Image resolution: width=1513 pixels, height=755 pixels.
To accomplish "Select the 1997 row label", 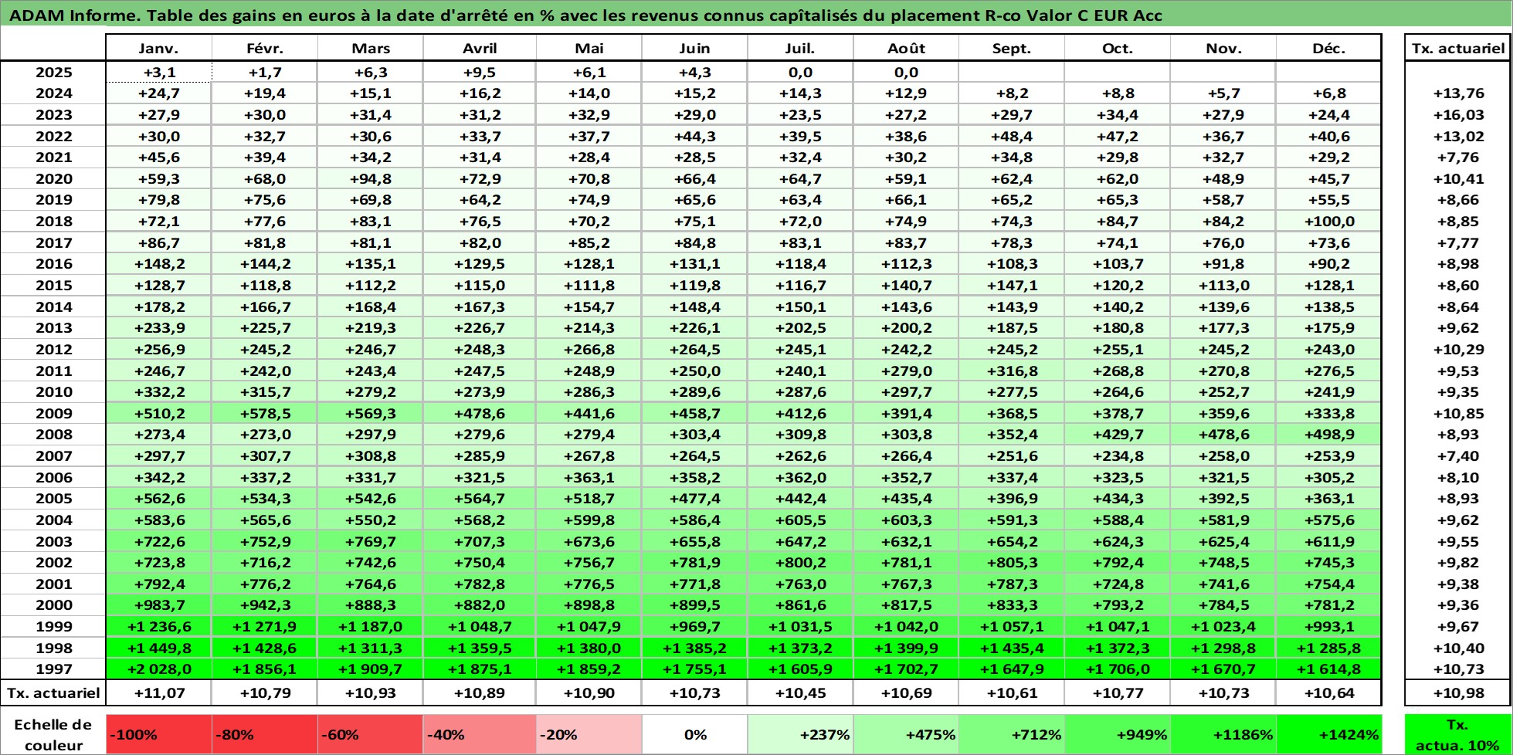I will tap(53, 669).
